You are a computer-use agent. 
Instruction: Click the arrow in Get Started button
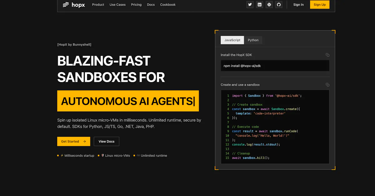click(84, 142)
